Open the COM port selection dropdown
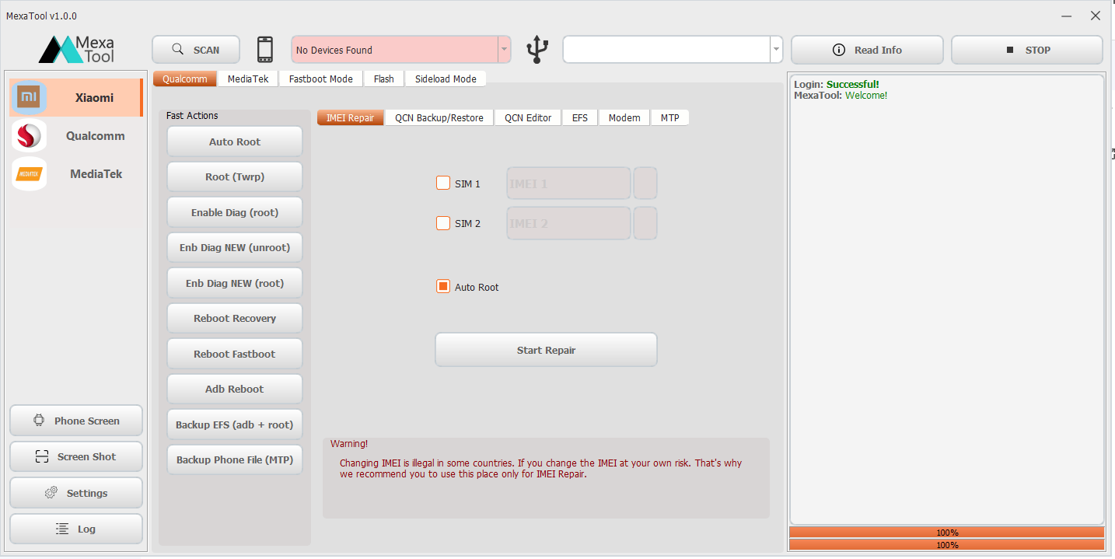 [775, 49]
